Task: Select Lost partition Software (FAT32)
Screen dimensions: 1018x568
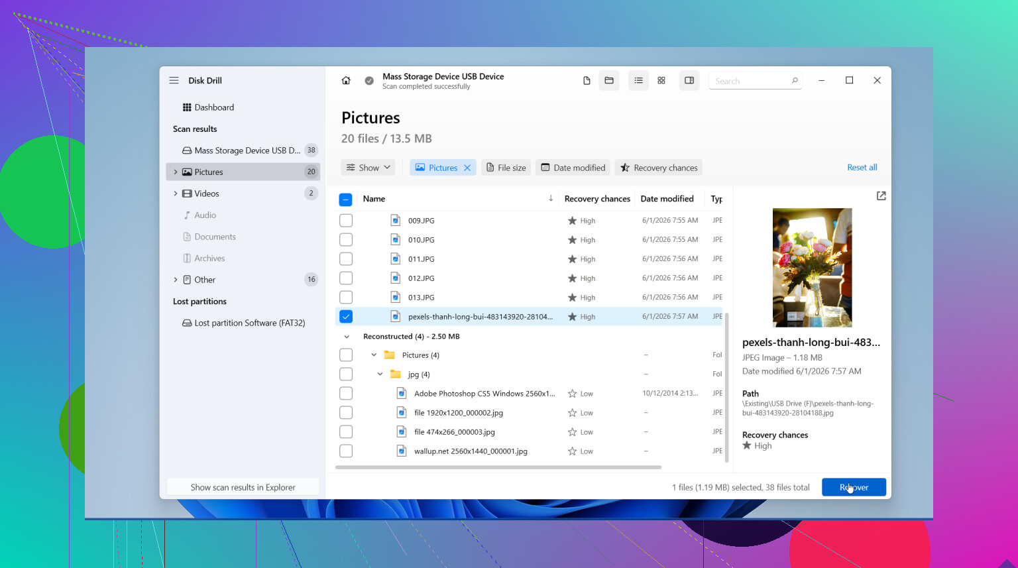Action: (x=243, y=323)
